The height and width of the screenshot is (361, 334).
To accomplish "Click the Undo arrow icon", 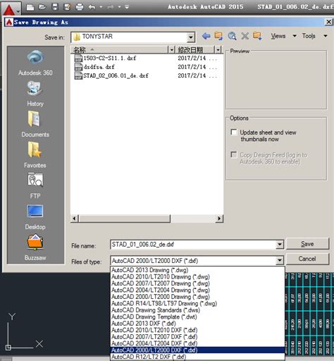I will (x=92, y=7).
